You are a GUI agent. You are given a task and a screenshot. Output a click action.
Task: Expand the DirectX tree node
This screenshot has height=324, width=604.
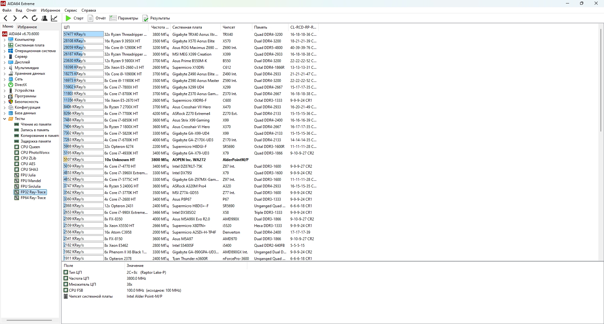[4, 85]
